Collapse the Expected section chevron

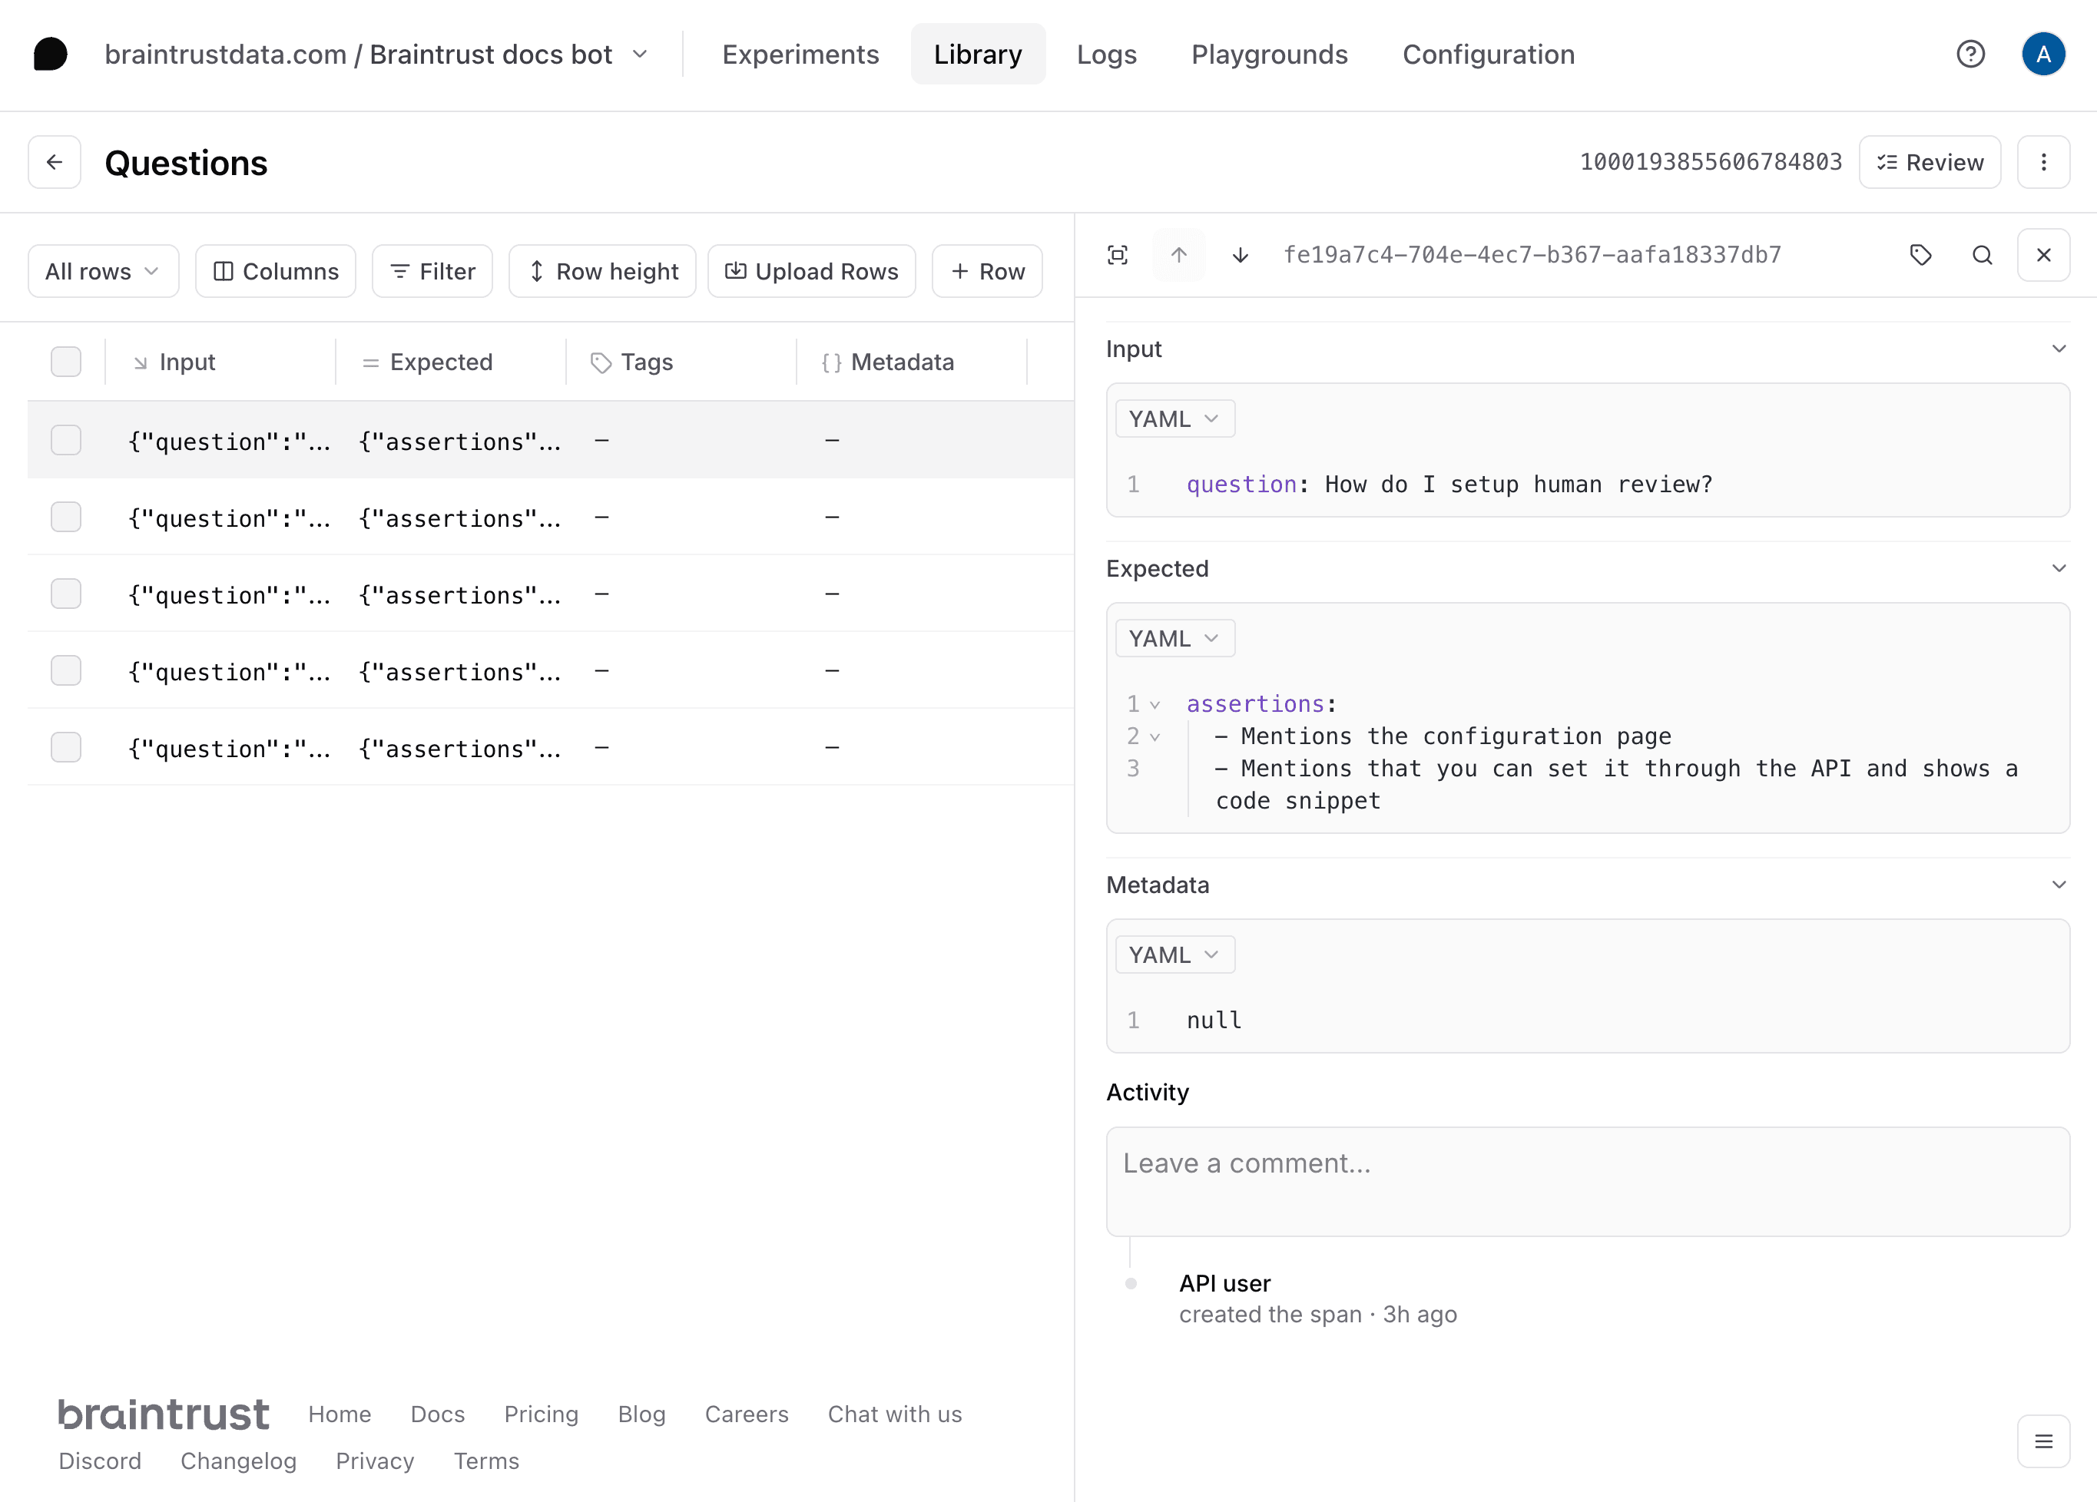2059,569
